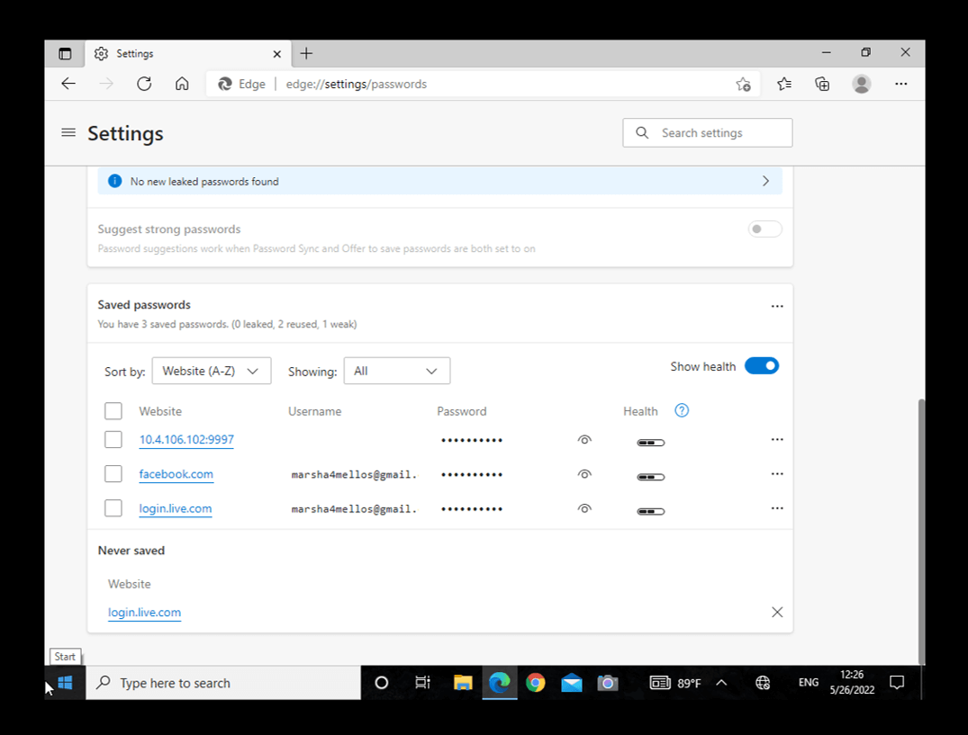Select checkbox for 10.4.106.102:9997
968x735 pixels.
(x=113, y=440)
